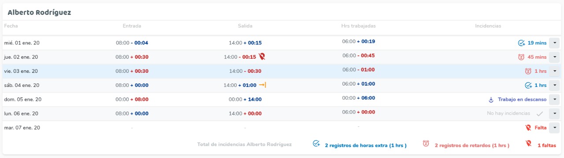Expand the dropdown for mar. 07 ene. Falta row
Image resolution: width=564 pixels, height=158 pixels.
click(x=554, y=128)
